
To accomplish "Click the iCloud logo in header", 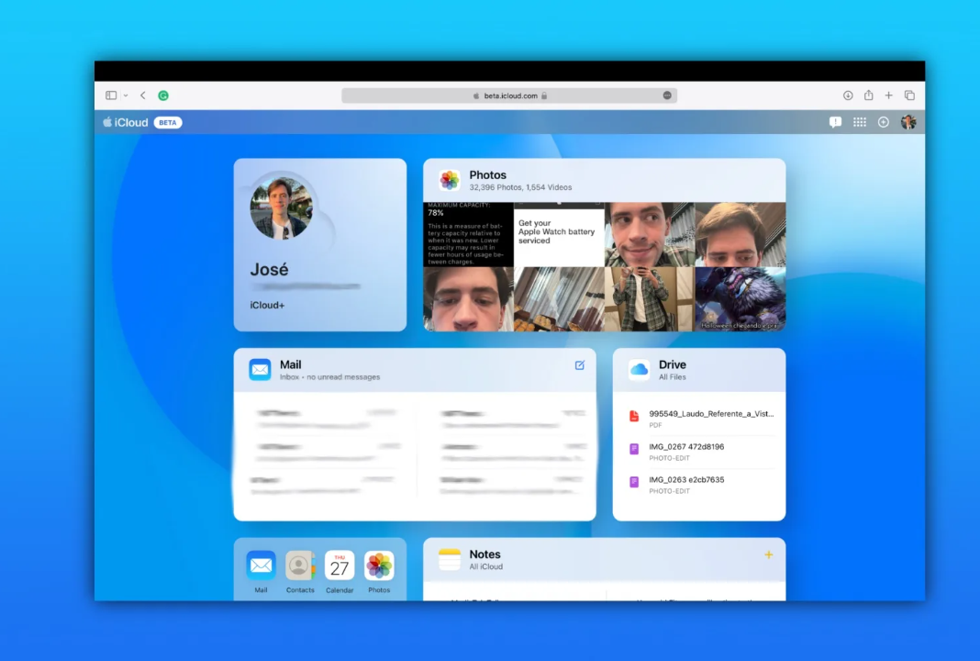I will point(126,123).
